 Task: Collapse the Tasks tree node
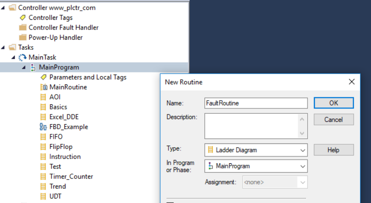tap(3, 48)
